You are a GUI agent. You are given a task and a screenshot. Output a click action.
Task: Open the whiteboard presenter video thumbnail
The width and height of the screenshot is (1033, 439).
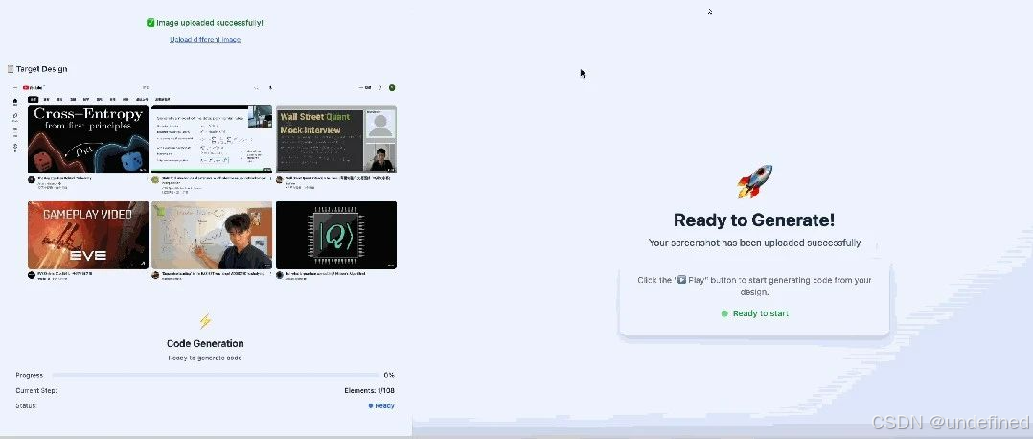point(212,236)
